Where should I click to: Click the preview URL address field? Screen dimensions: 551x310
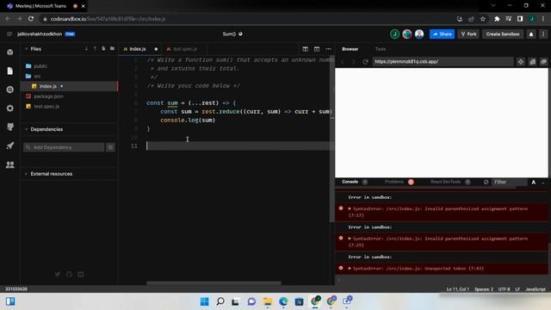pos(443,62)
